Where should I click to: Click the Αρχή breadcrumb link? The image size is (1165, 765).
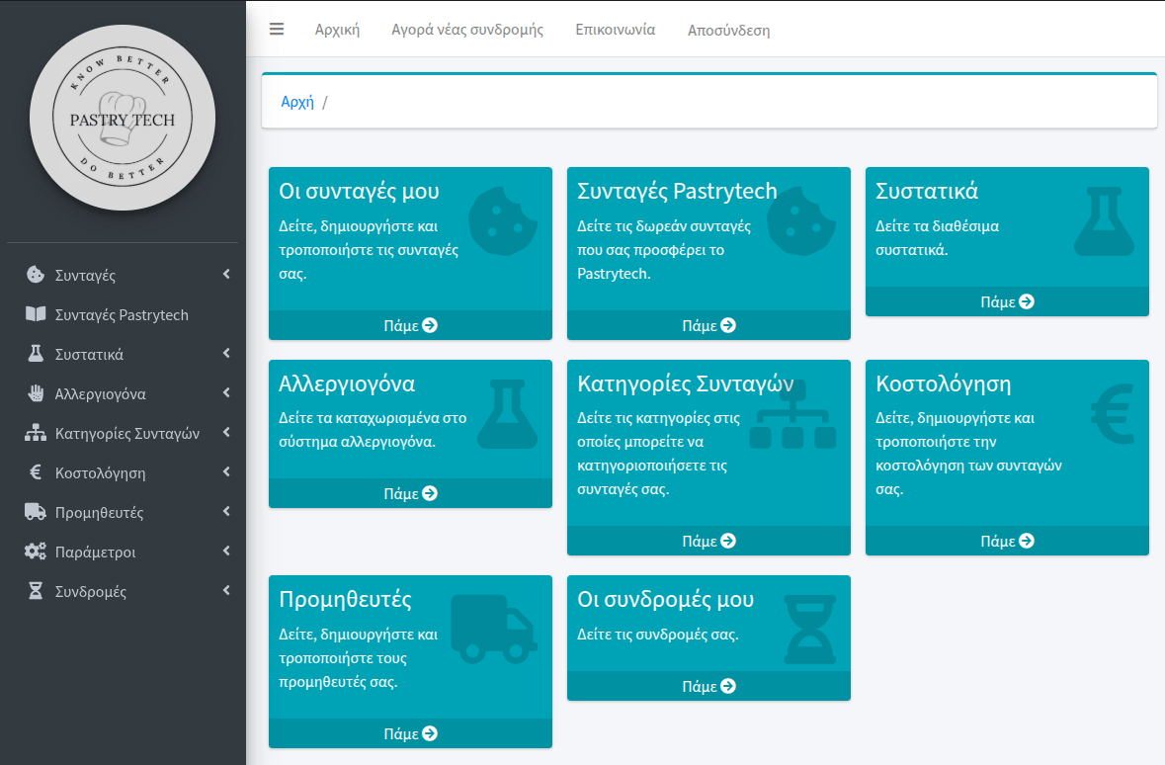pos(297,102)
